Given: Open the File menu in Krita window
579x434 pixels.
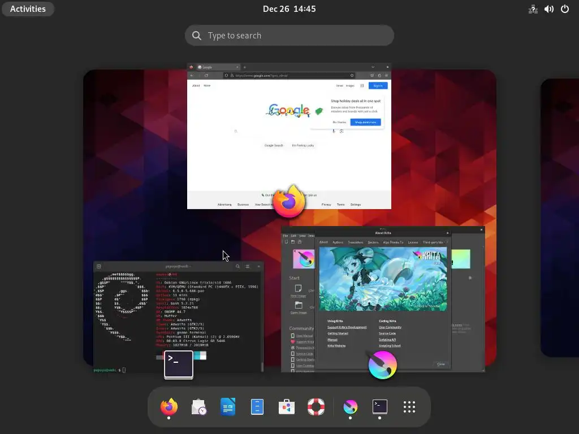Looking at the screenshot, I should [x=286, y=236].
